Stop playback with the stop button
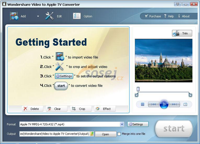Screen dimensions: 200x144 (x=142, y=104)
